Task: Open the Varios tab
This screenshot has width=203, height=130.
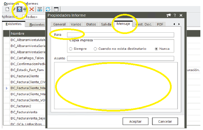Action: click(76, 24)
